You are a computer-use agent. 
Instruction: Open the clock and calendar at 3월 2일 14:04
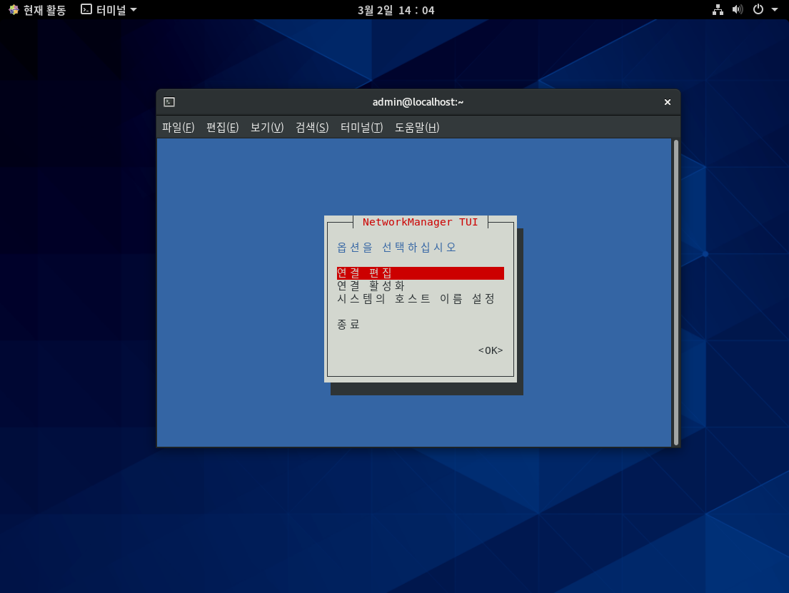point(396,10)
